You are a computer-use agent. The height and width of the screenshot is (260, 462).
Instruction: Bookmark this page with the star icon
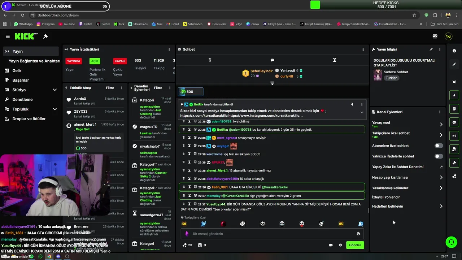point(414,15)
